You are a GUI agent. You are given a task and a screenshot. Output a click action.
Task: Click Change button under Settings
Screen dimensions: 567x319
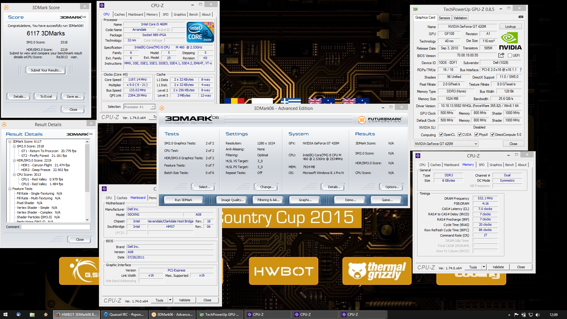click(x=267, y=187)
